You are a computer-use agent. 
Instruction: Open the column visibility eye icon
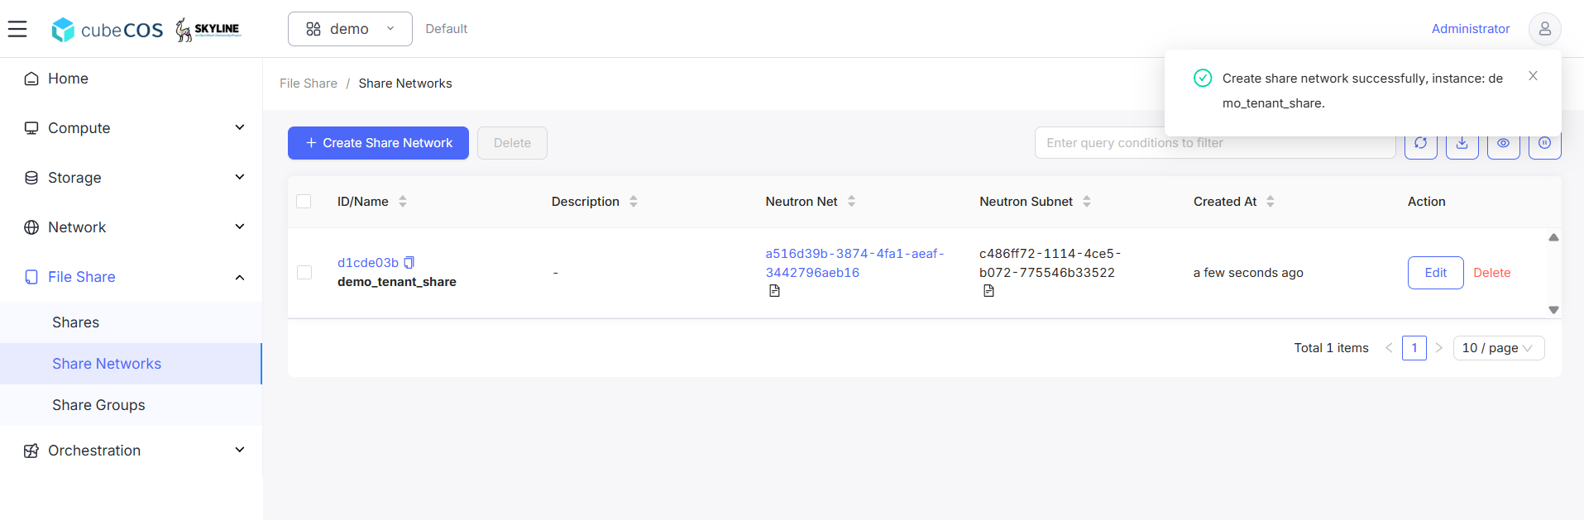(1503, 143)
